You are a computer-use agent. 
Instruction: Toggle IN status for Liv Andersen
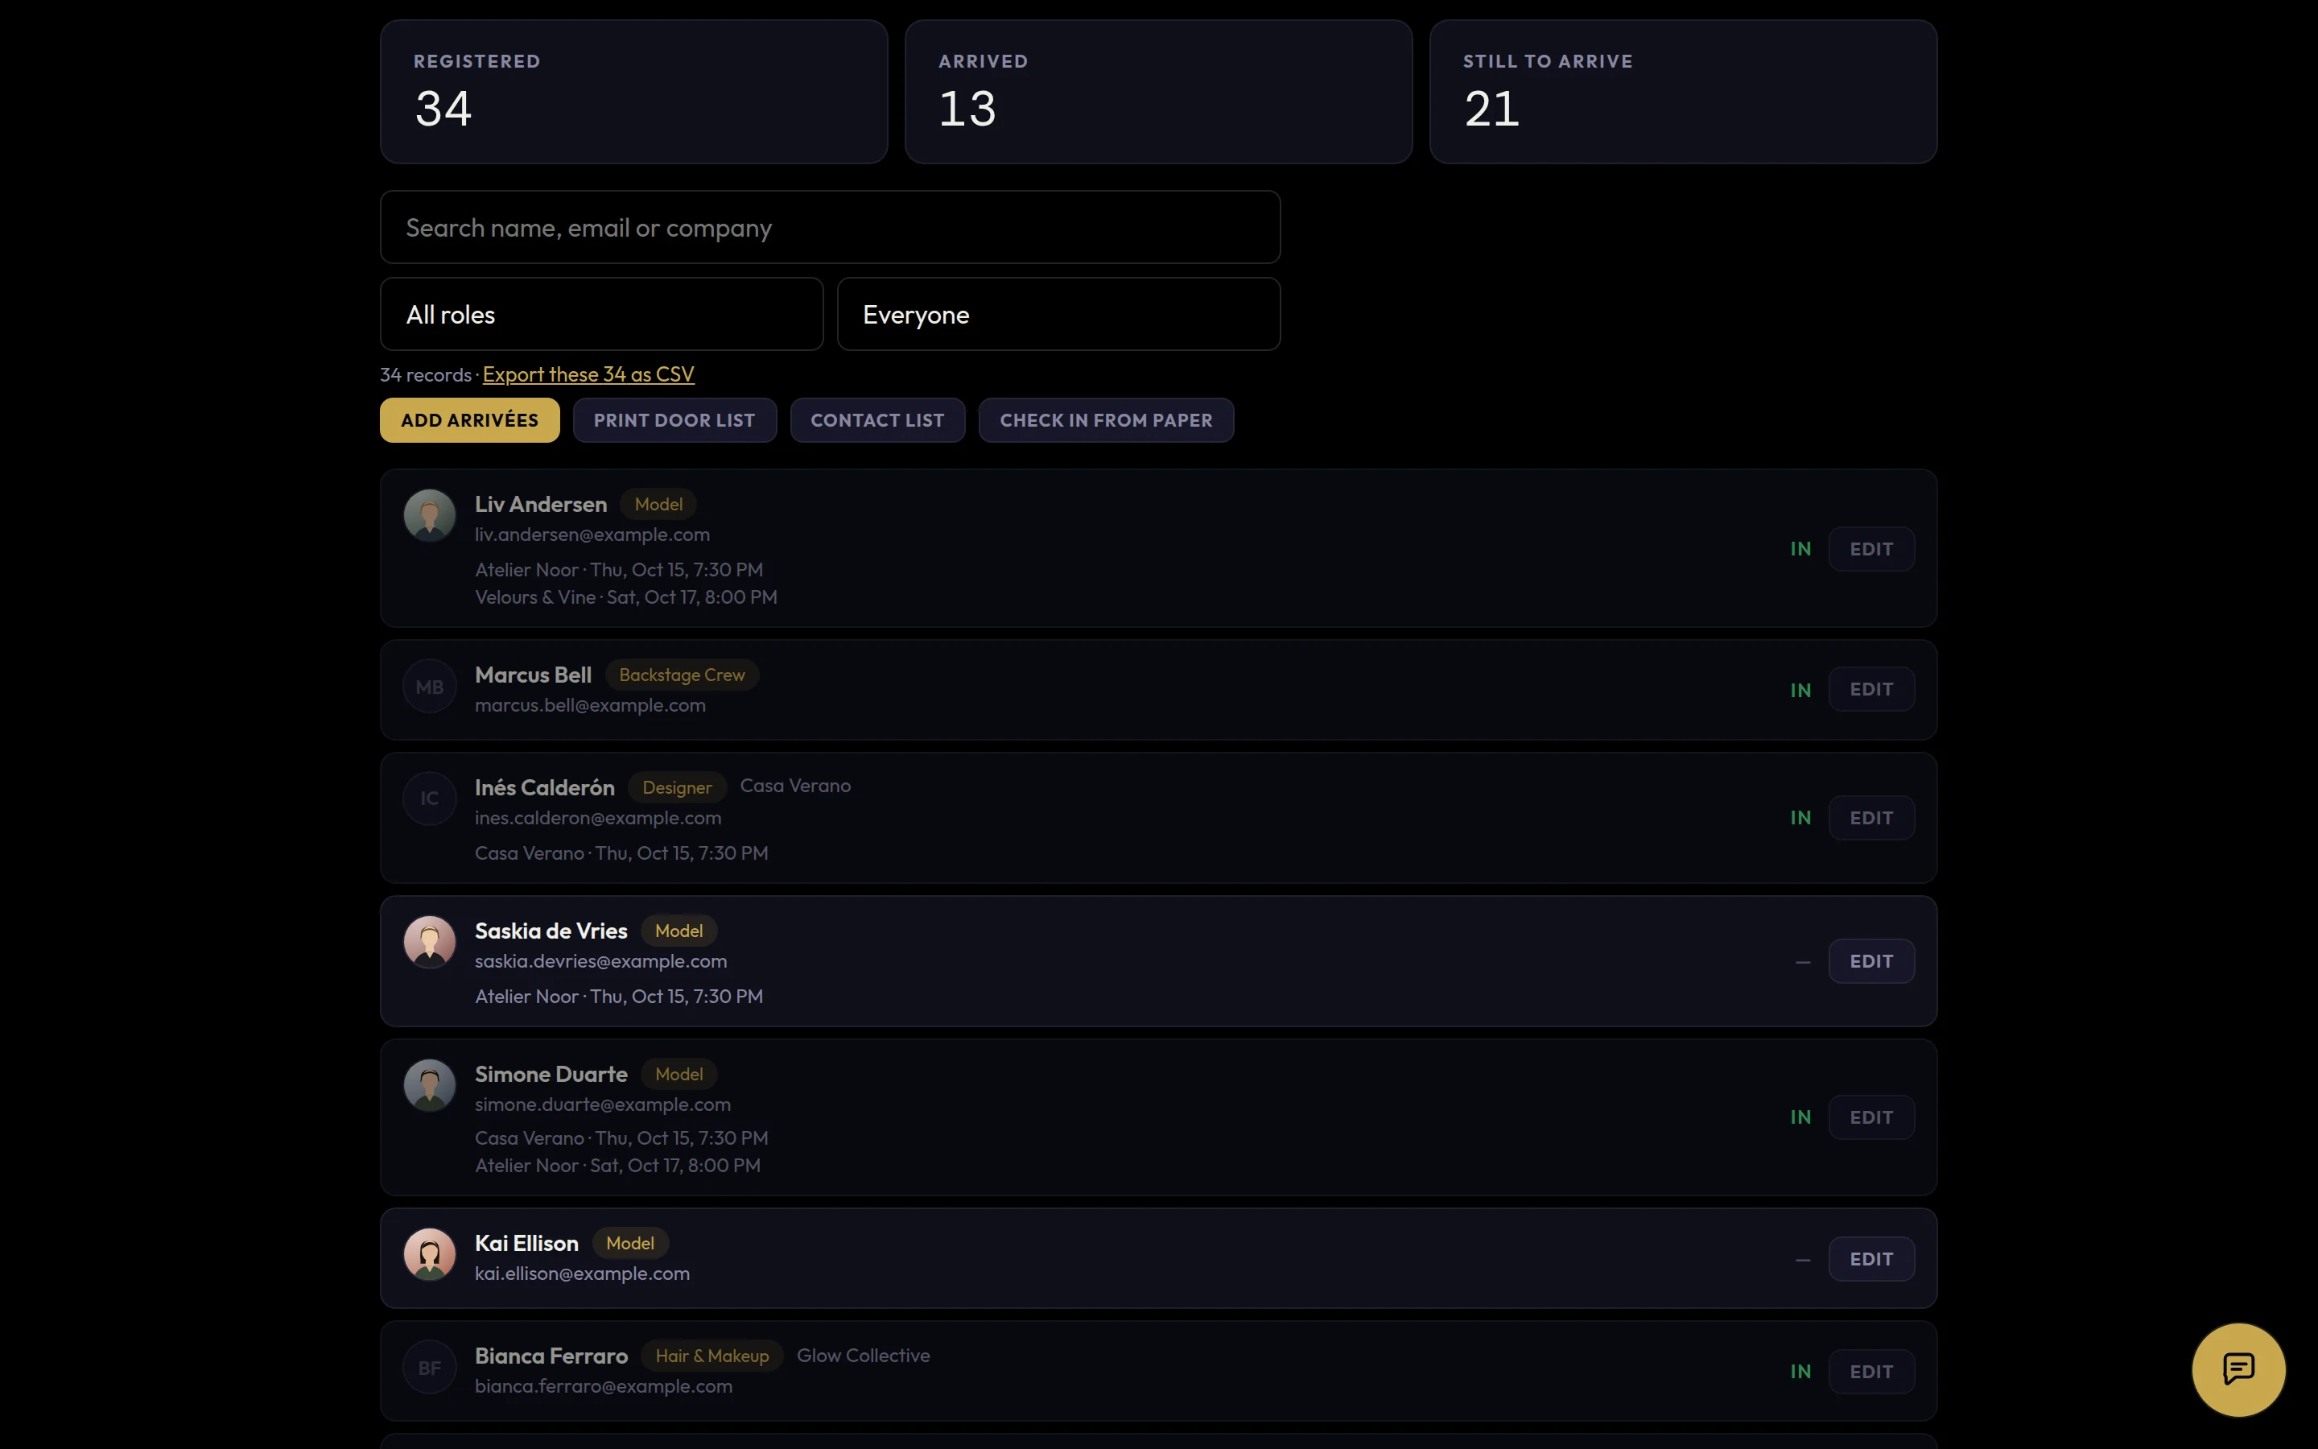(x=1800, y=549)
